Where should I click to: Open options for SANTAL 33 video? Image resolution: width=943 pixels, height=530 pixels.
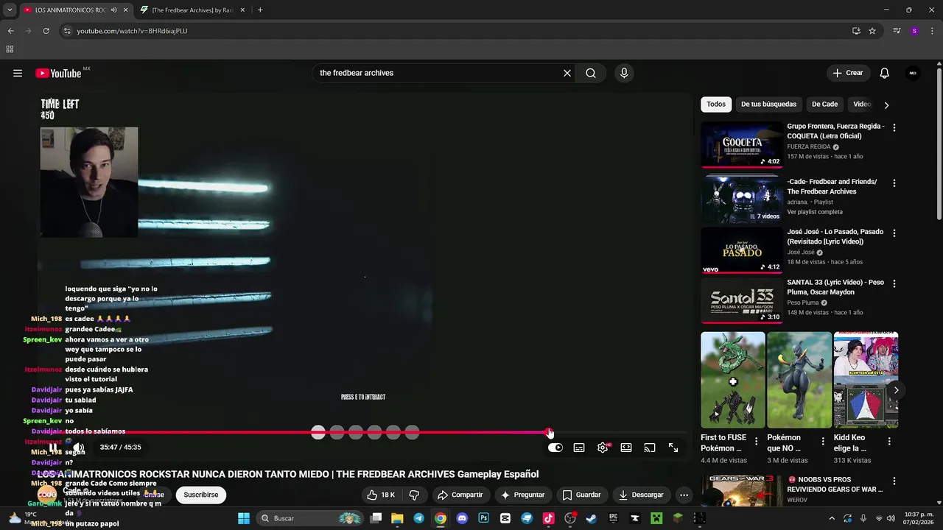pyautogui.click(x=894, y=283)
